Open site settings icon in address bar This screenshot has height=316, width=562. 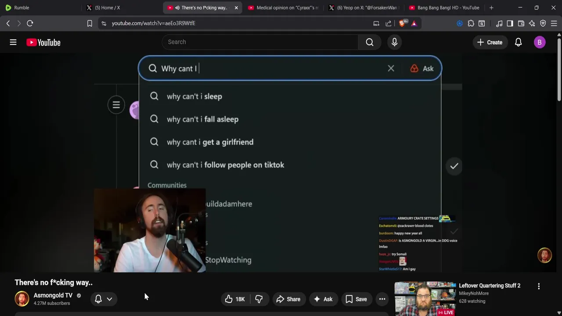click(x=104, y=23)
